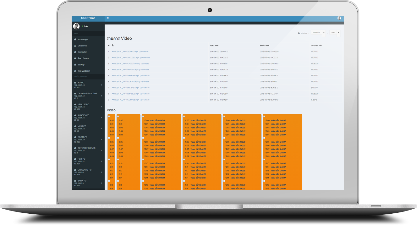Download video ANNDEV-PC_1464853267172.mp4
This screenshot has width=417, height=225.
(x=145, y=82)
